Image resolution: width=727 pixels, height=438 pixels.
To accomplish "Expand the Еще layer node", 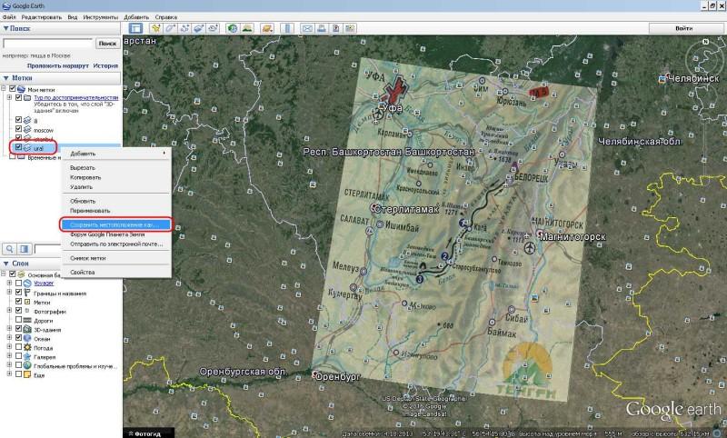I will coord(9,374).
